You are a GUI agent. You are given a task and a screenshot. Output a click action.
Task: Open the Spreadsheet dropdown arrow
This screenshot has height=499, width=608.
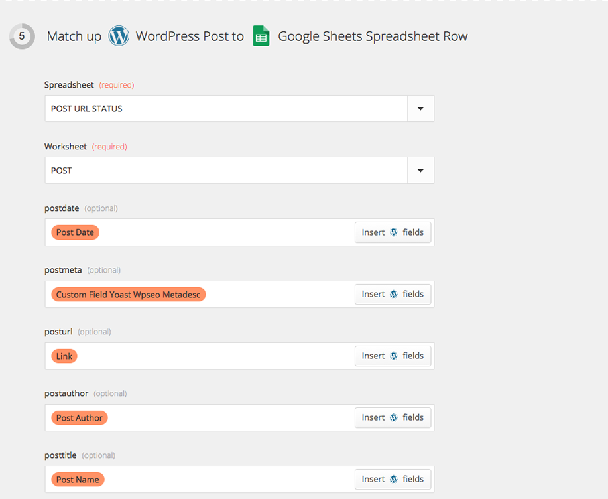pyautogui.click(x=421, y=108)
